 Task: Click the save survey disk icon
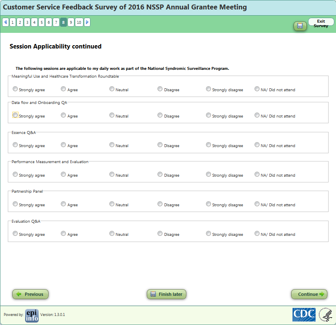pyautogui.click(x=300, y=26)
